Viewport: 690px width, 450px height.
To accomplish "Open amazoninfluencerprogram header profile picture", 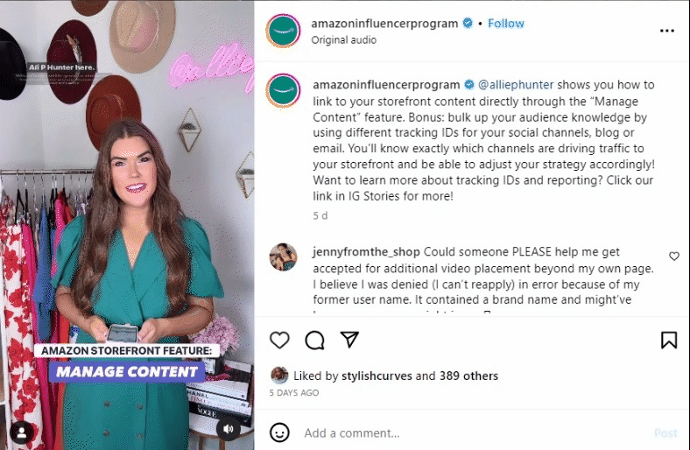I will 283,31.
